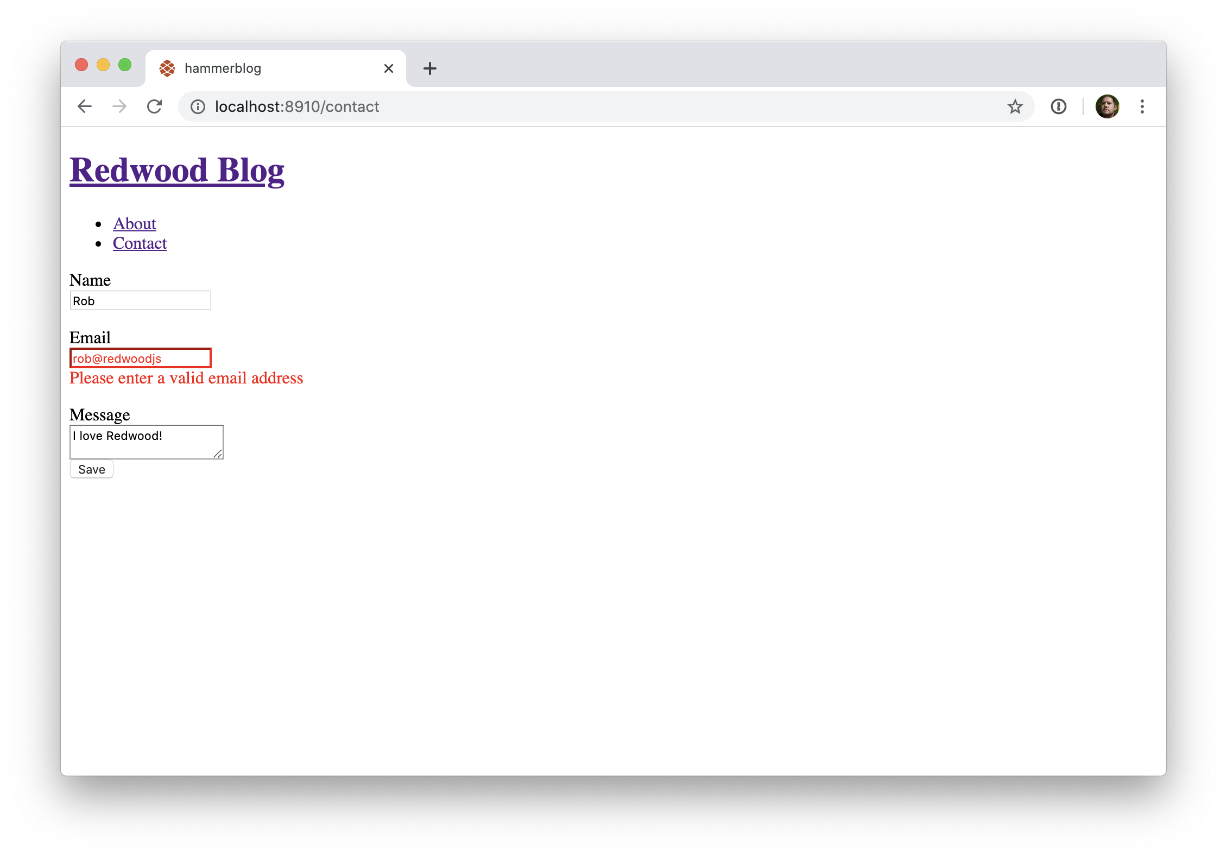Reload the contact page
This screenshot has width=1227, height=856.
[x=155, y=106]
